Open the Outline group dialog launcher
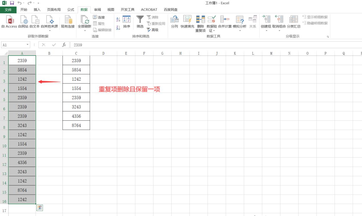Screen dimensions: 362x216 (328, 37)
